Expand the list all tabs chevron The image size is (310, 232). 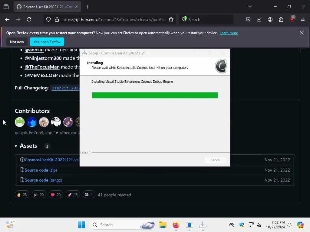250,7
